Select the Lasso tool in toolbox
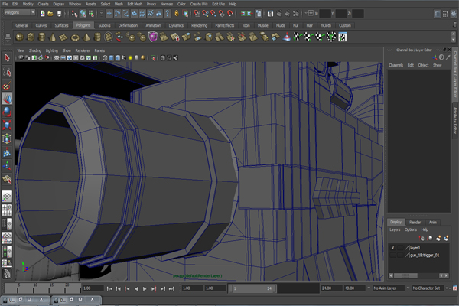Image resolution: width=459 pixels, height=306 pixels. (x=7, y=71)
